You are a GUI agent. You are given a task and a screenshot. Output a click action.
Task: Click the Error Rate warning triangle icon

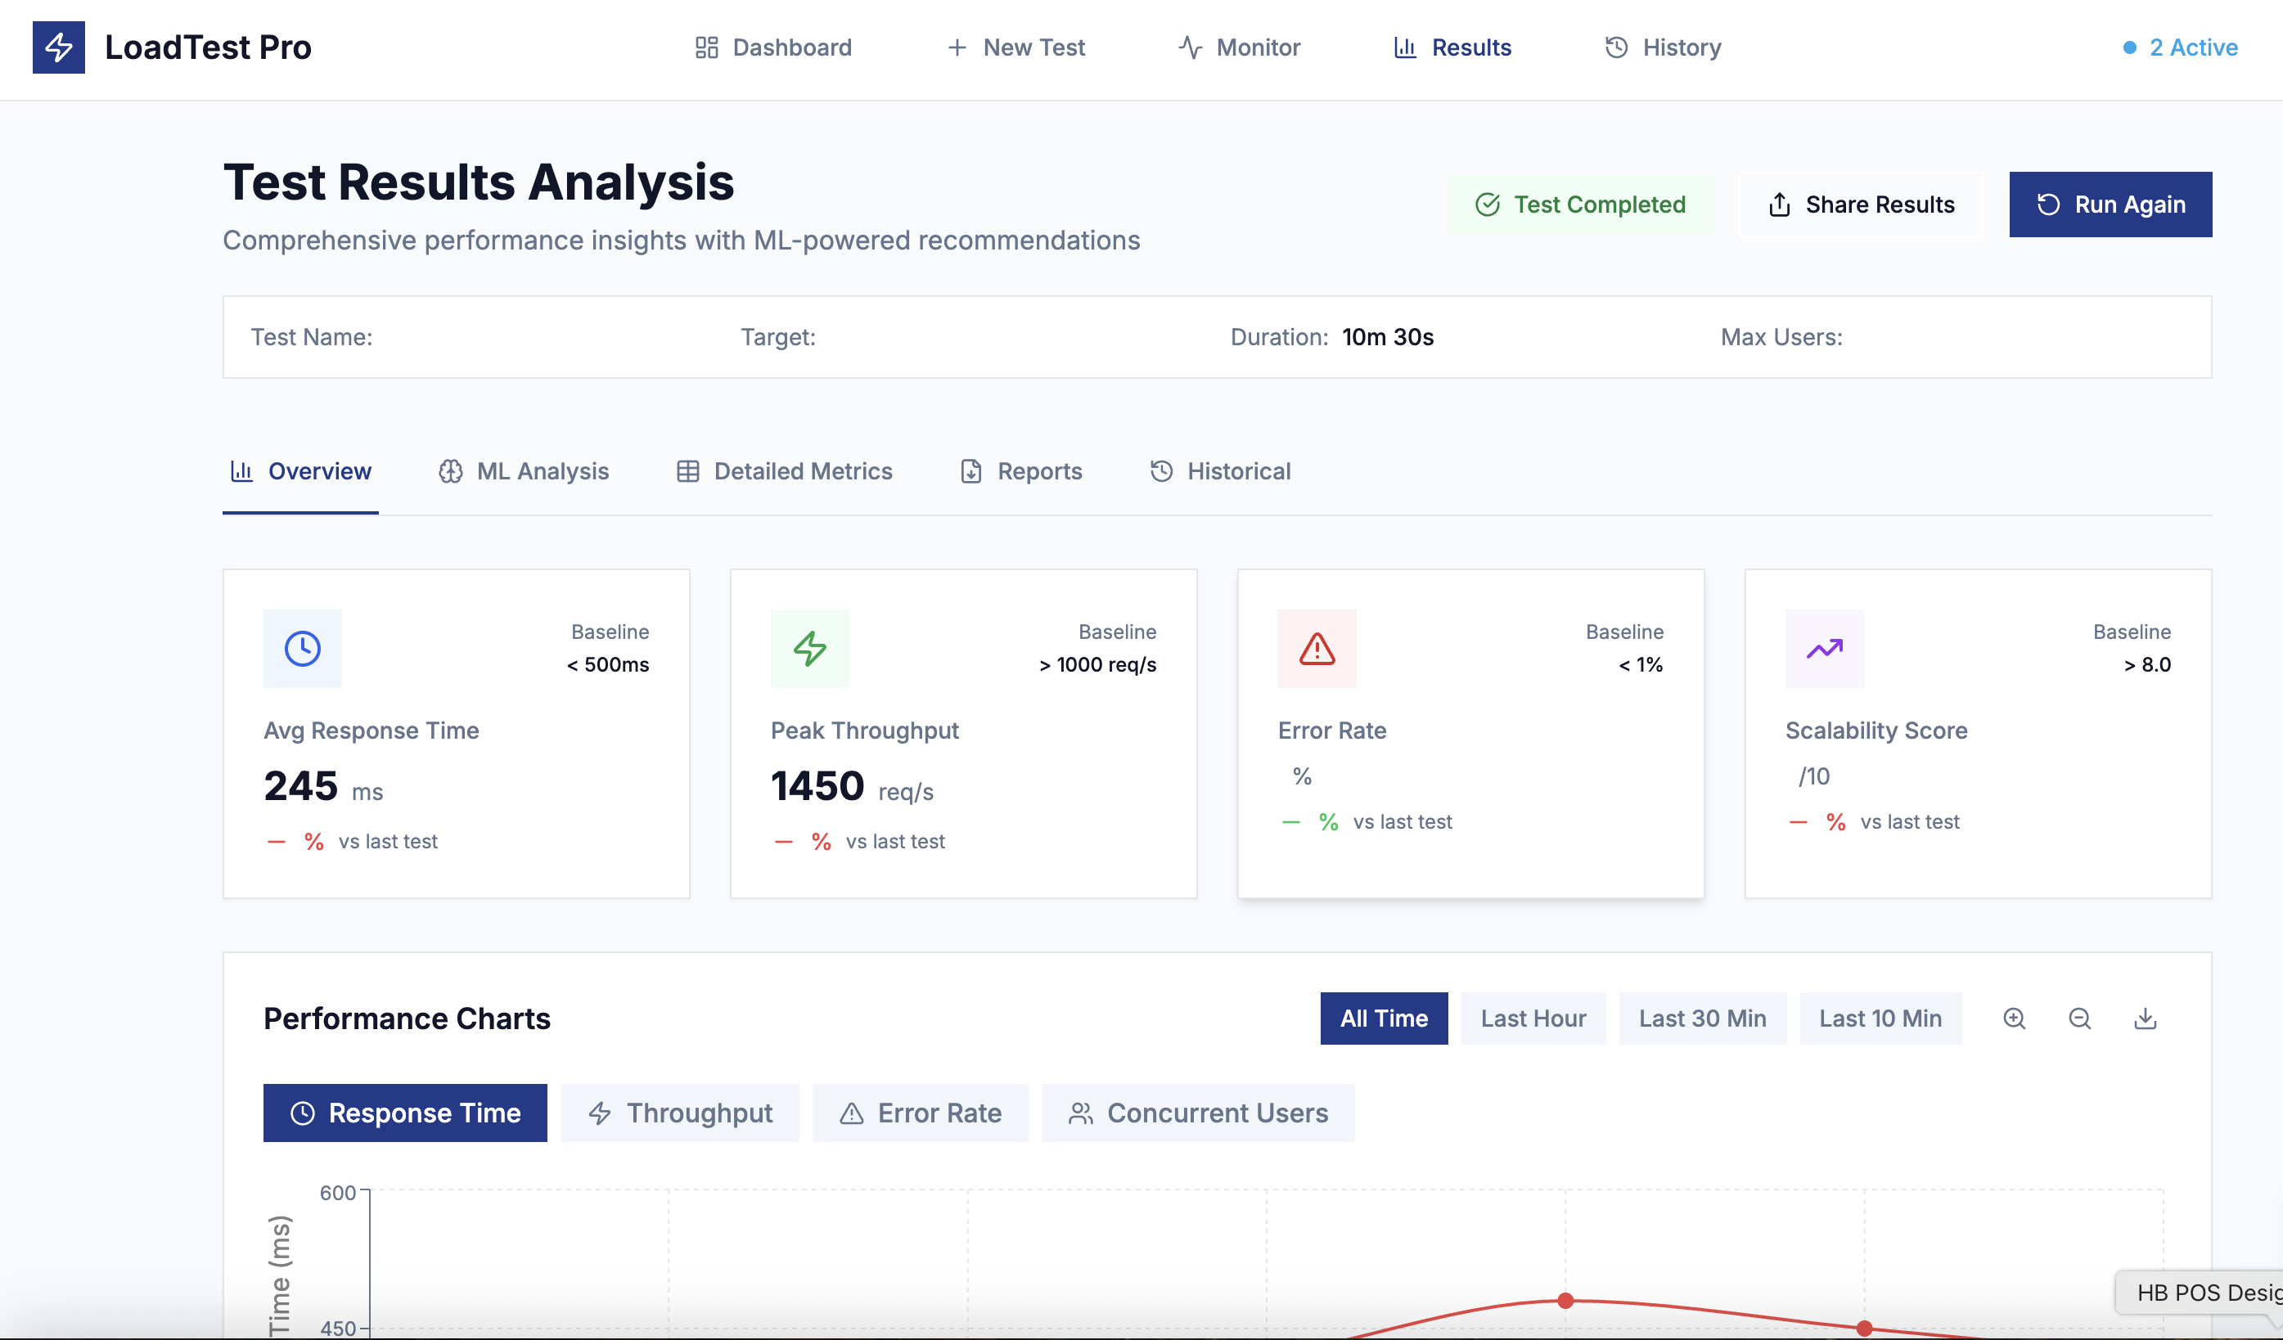pos(1317,649)
